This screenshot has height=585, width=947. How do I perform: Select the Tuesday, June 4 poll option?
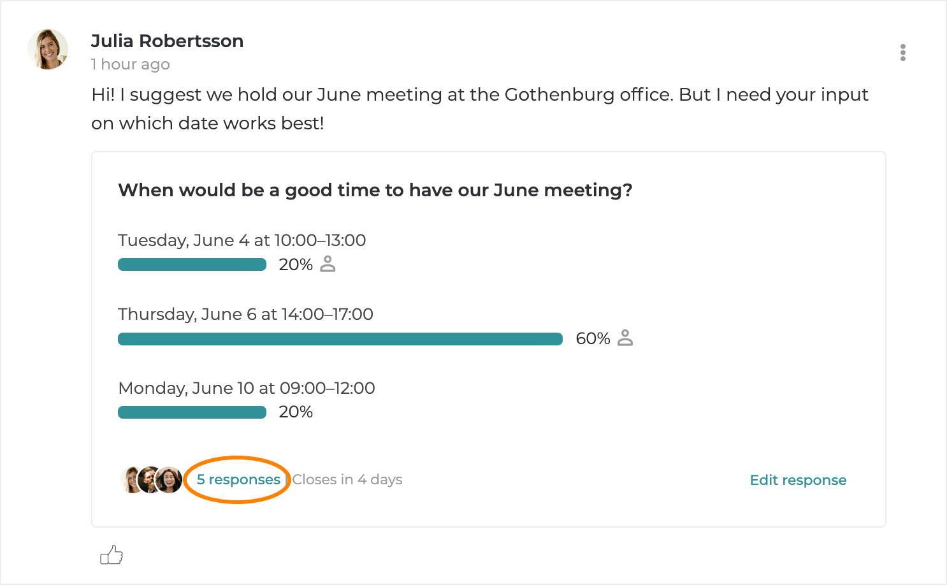(x=242, y=240)
